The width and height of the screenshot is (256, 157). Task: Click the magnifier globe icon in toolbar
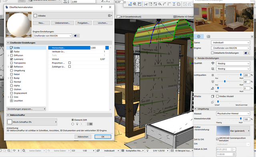tap(135, 4)
